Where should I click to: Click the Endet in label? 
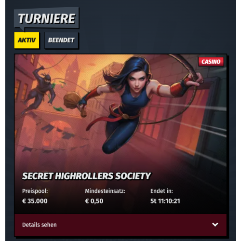tap(161, 191)
